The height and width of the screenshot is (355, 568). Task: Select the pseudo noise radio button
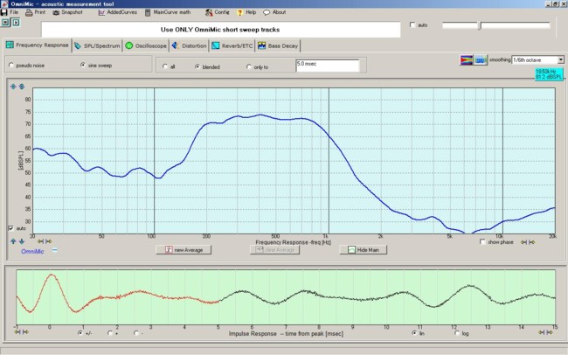click(x=10, y=66)
